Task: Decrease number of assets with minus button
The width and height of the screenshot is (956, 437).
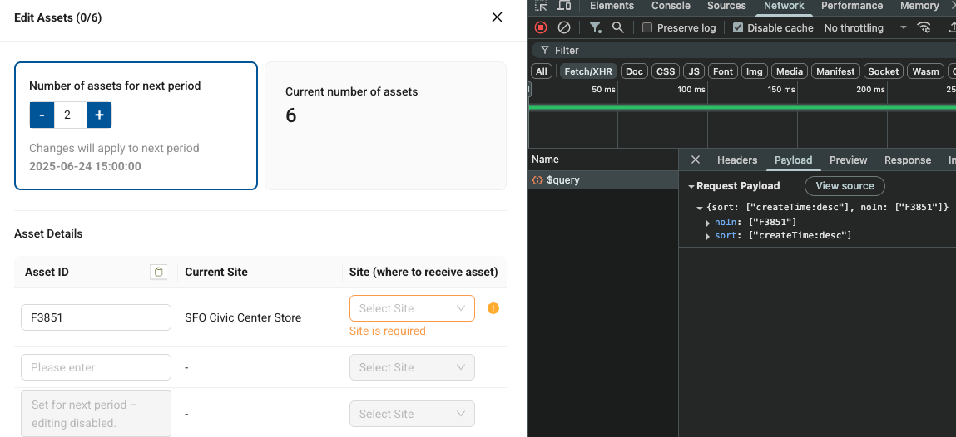Action: (42, 115)
